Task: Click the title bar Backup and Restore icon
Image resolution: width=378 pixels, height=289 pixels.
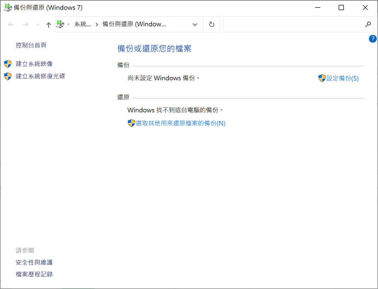Action: click(7, 7)
